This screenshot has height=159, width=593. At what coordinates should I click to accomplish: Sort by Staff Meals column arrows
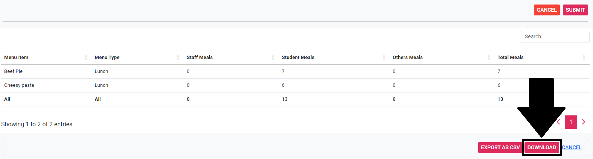[x=273, y=58]
